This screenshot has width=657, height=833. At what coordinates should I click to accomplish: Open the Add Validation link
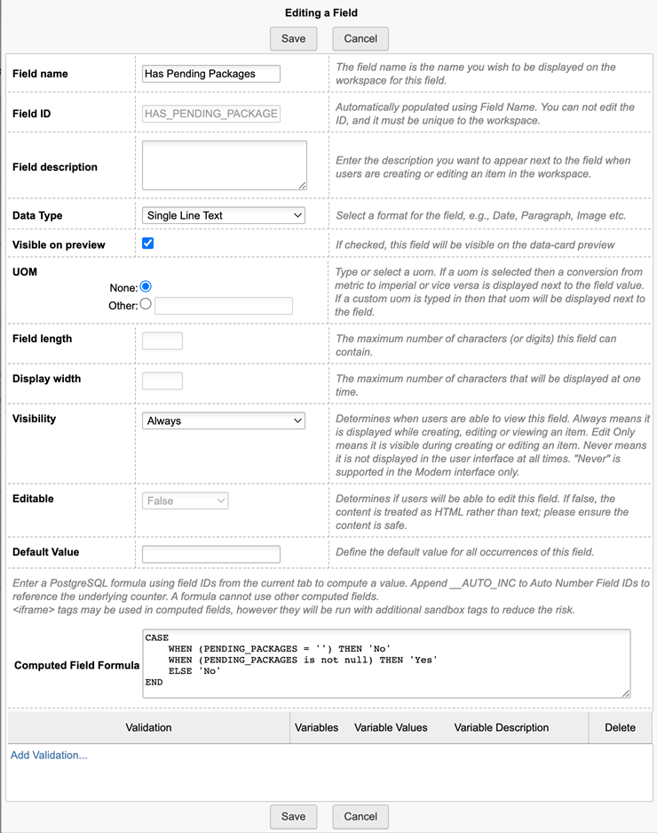49,755
